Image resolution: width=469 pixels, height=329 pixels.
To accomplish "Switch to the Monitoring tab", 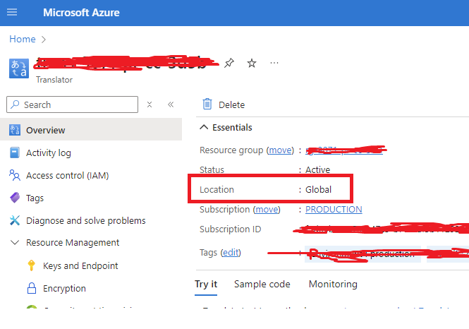I will [x=333, y=284].
